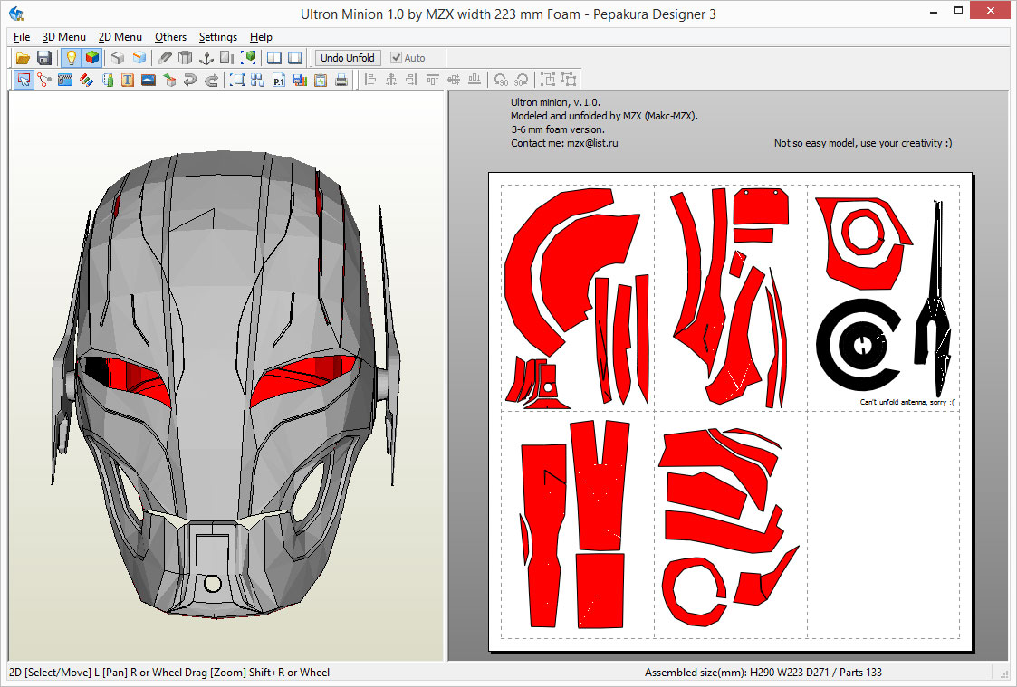Viewport: 1017px width, 687px height.
Task: Open the 3D Menu
Action: (x=64, y=37)
